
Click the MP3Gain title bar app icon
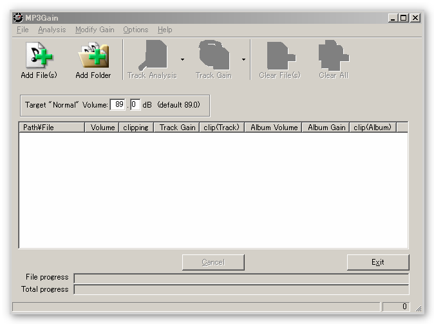coord(18,18)
